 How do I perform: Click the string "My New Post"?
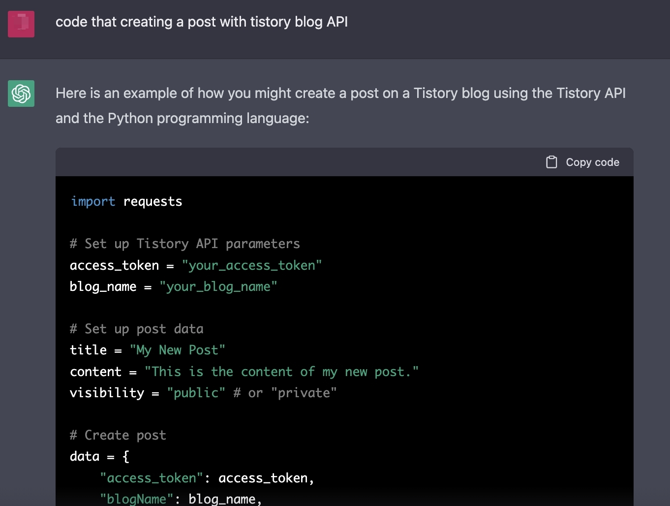178,350
